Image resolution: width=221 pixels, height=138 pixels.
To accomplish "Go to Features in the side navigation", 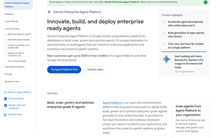I will pyautogui.click(x=9, y=14).
